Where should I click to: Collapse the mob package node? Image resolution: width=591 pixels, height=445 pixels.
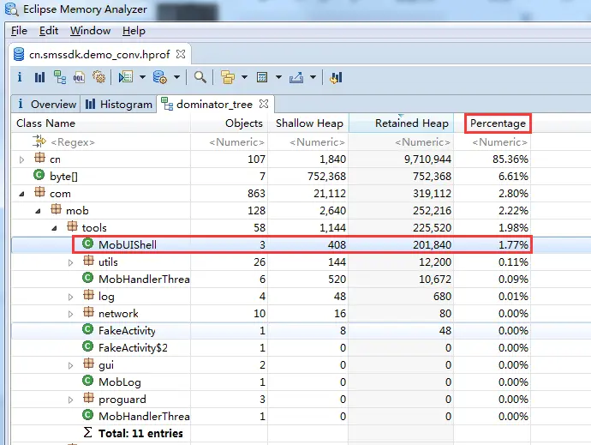(38, 211)
